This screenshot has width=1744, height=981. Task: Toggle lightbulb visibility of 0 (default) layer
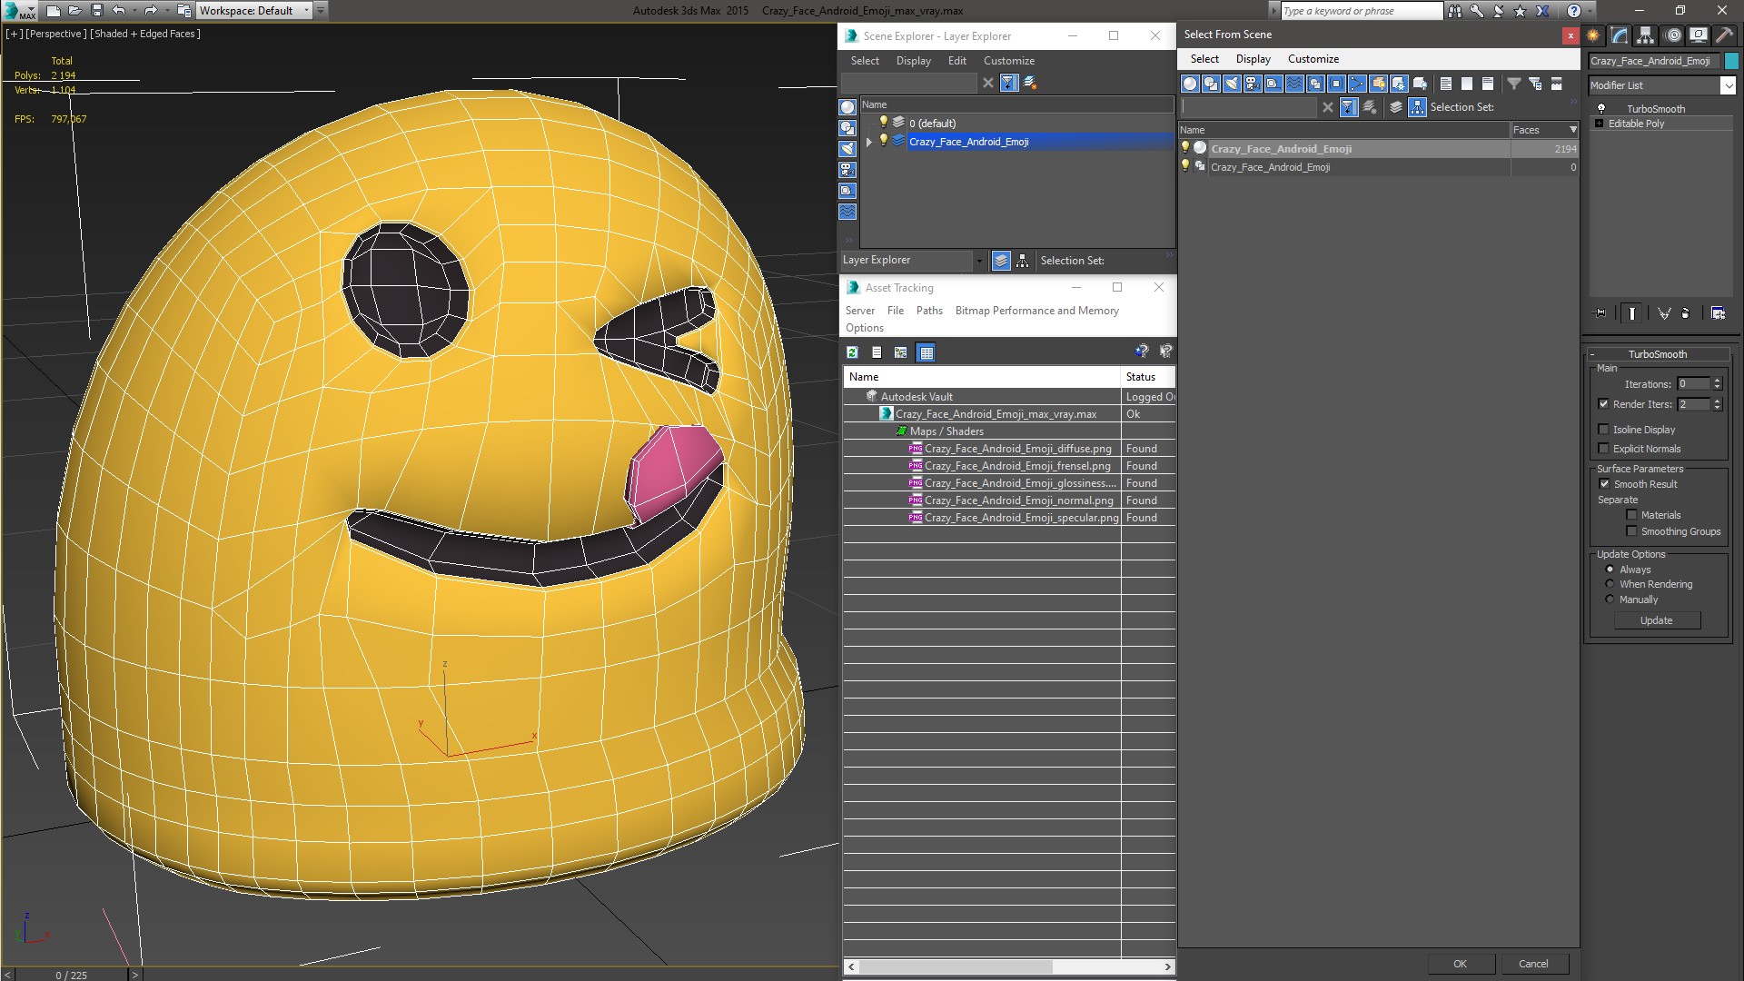(883, 123)
